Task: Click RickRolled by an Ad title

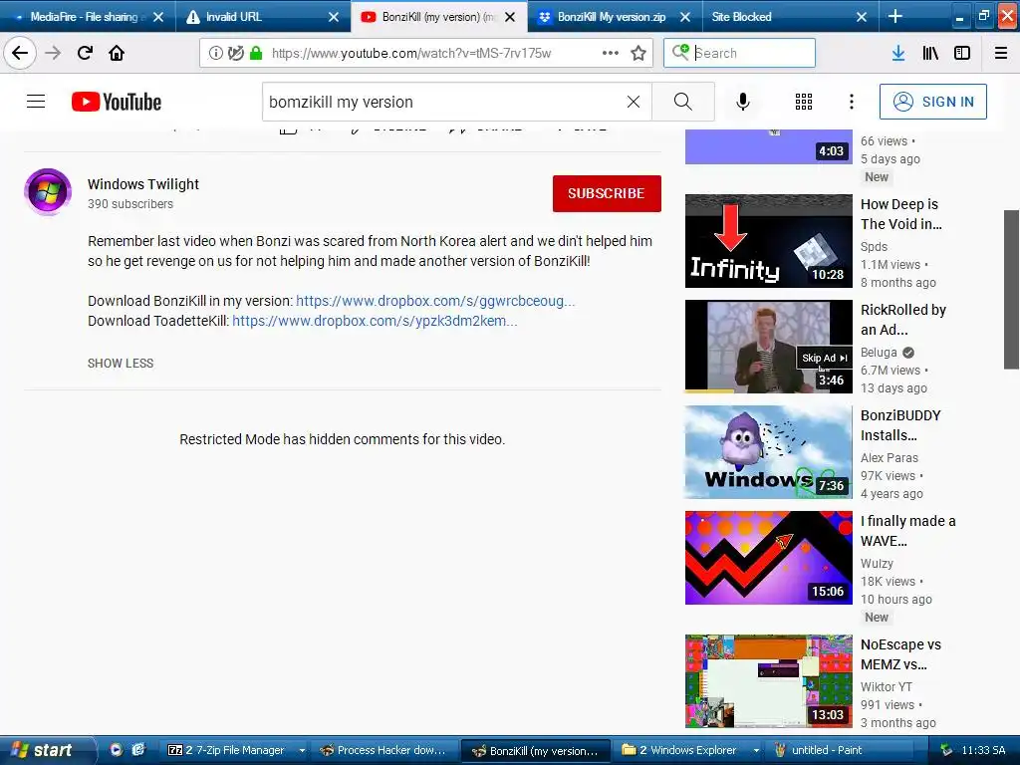Action: pyautogui.click(x=902, y=320)
